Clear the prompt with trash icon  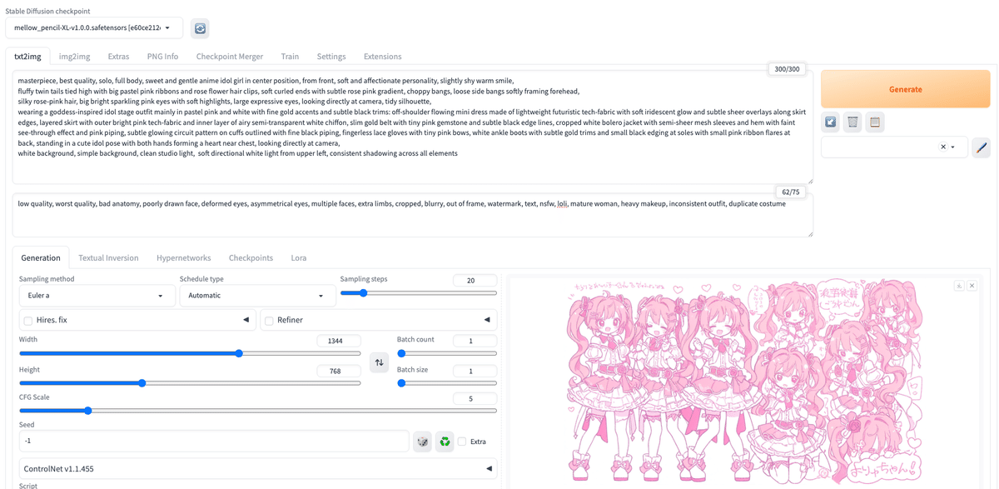pos(852,122)
